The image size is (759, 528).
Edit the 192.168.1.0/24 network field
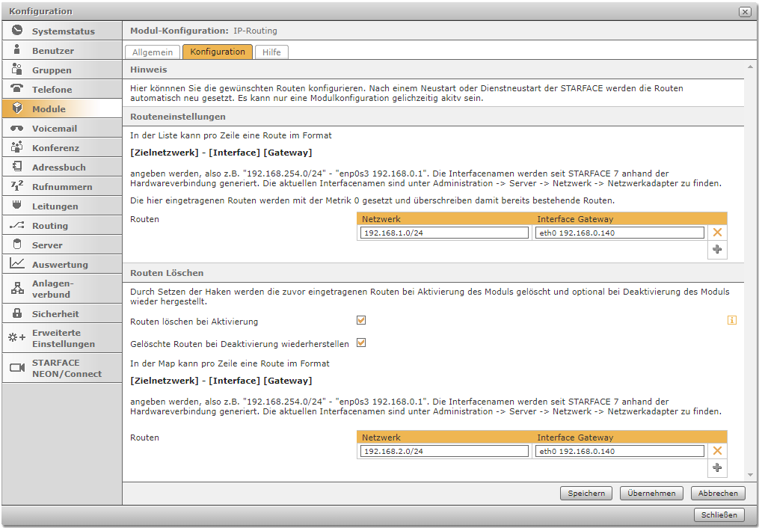click(x=444, y=233)
